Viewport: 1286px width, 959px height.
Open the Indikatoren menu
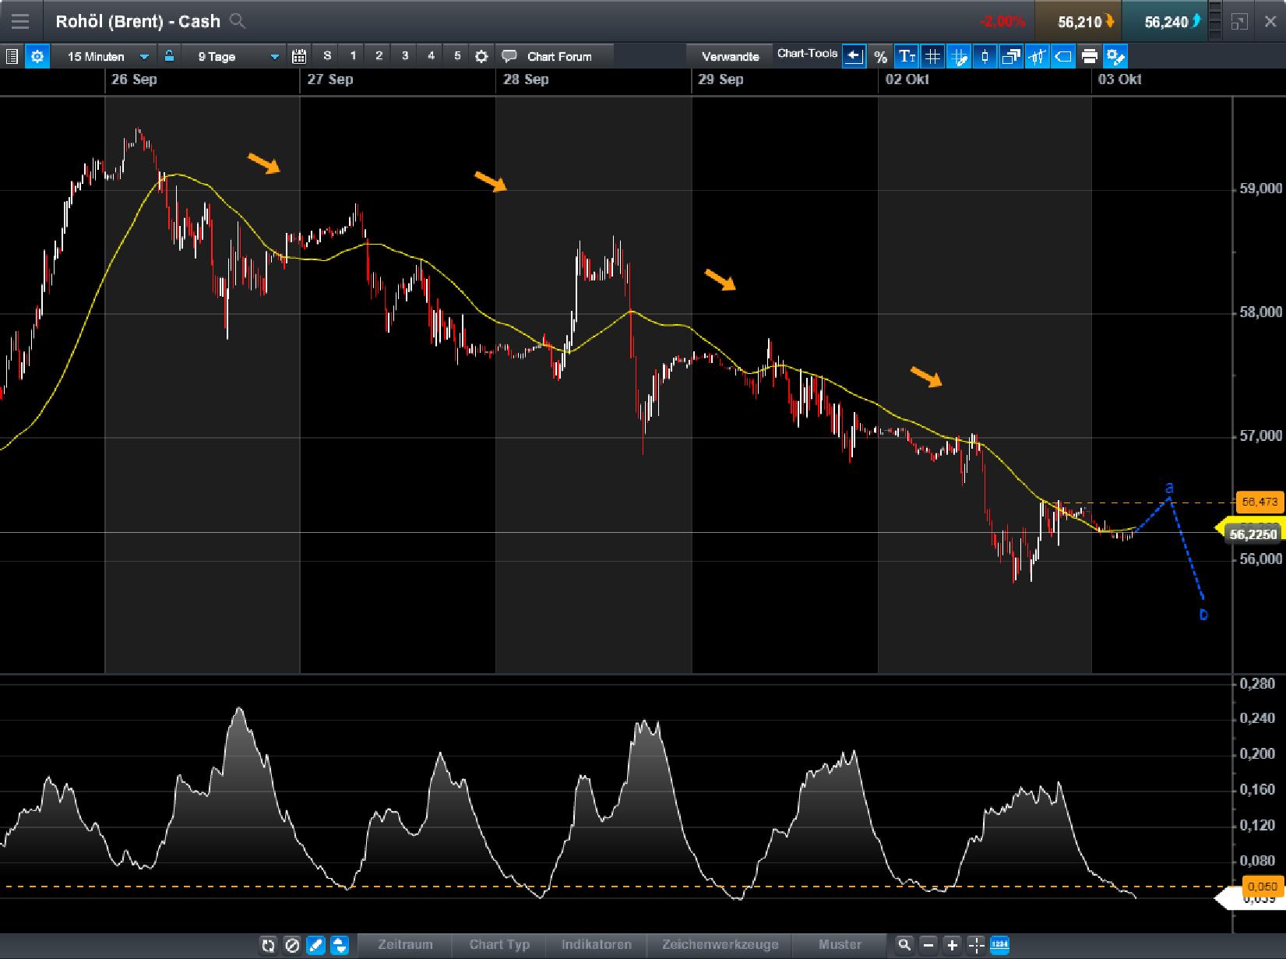(596, 943)
